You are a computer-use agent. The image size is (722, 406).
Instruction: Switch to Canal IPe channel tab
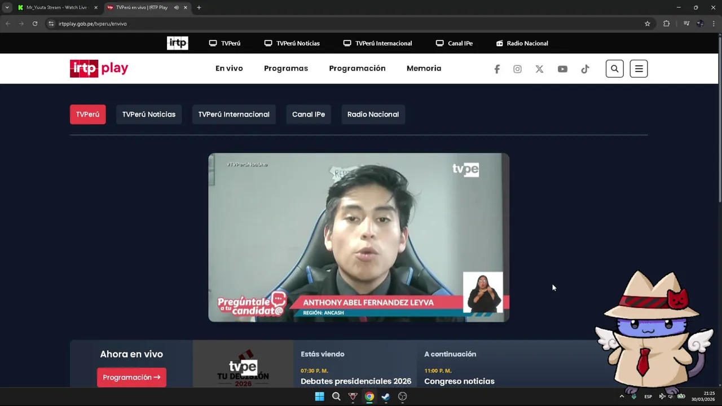click(309, 114)
